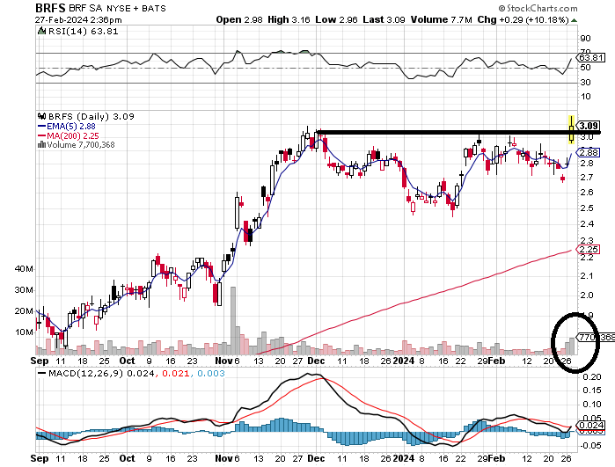Click the blue 0.003 MACD histogram value
This screenshot has height=467, width=615.
click(x=211, y=373)
